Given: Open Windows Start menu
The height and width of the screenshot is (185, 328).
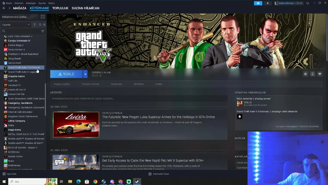Looking at the screenshot, I should (4, 182).
